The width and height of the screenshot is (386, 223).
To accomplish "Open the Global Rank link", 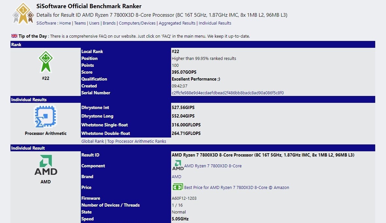I will pyautogui.click(x=93, y=141).
